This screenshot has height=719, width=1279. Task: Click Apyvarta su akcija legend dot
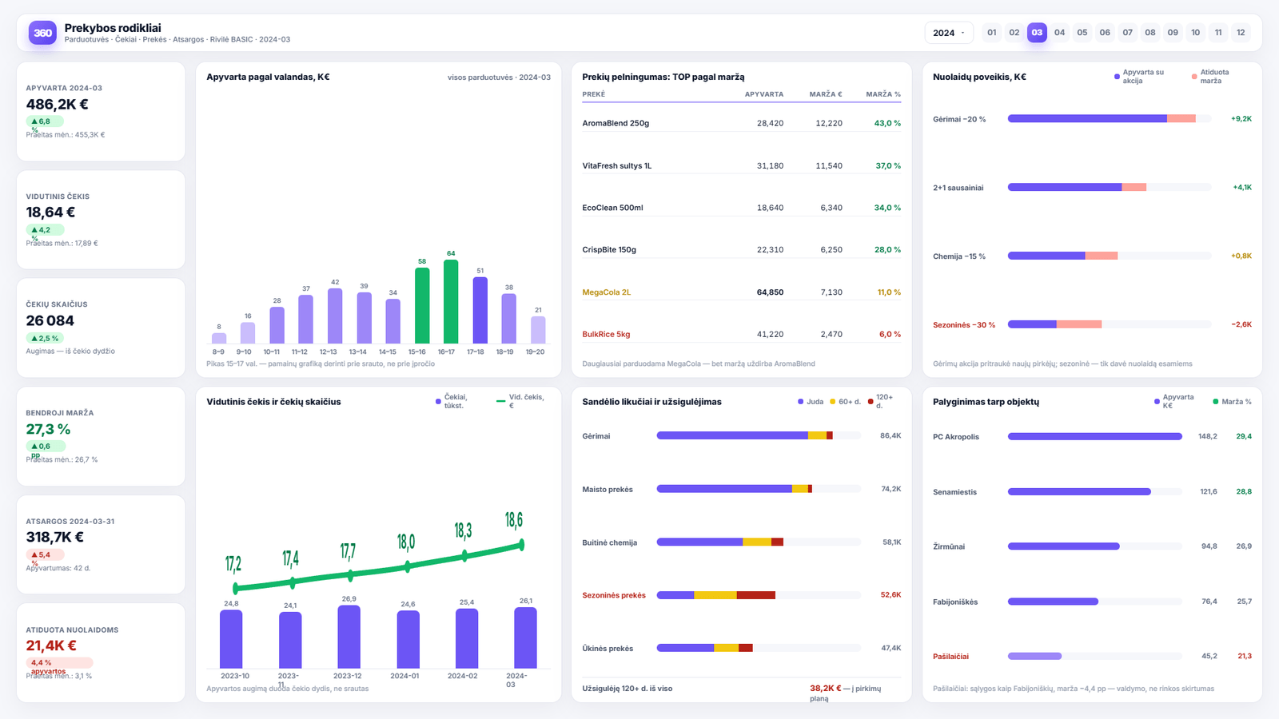point(1117,77)
